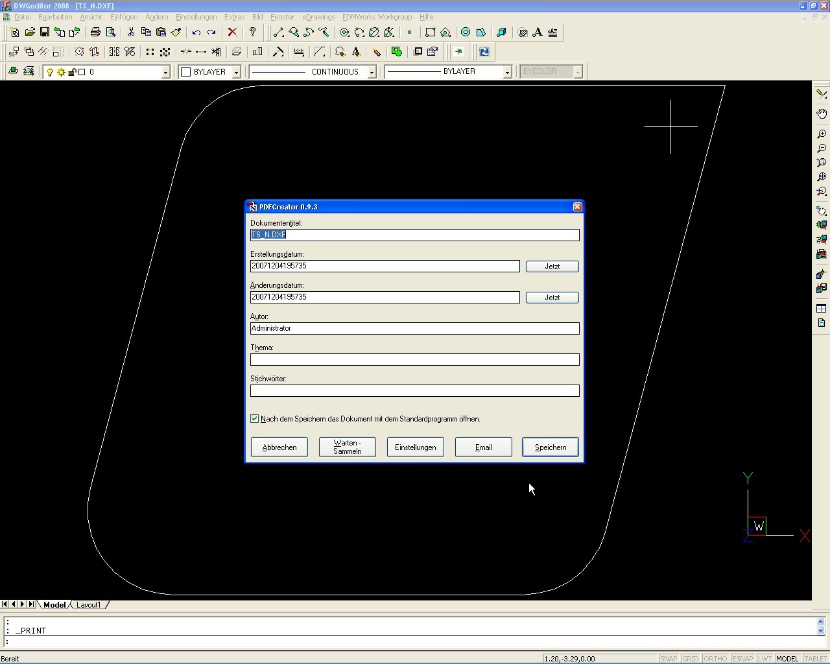This screenshot has height=664, width=830.
Task: Toggle MODEL space in the status bar
Action: coord(788,659)
